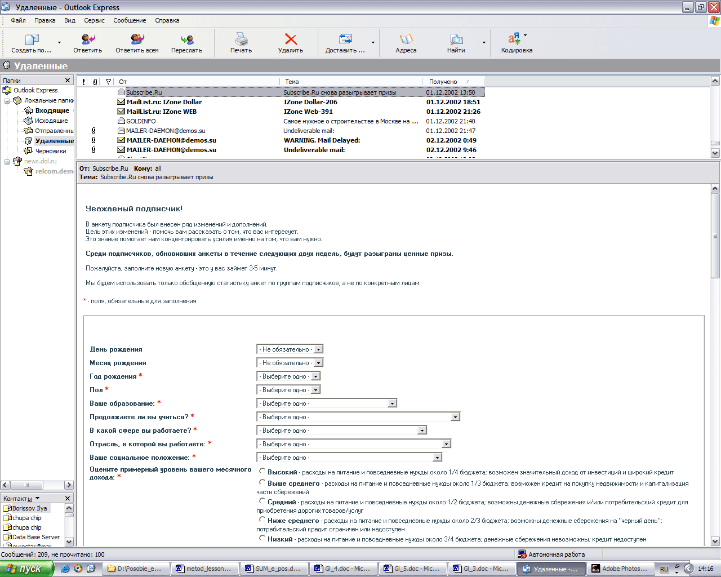Viewport: 721px width, 577px height.
Task: Open the Правка menu
Action: point(44,20)
